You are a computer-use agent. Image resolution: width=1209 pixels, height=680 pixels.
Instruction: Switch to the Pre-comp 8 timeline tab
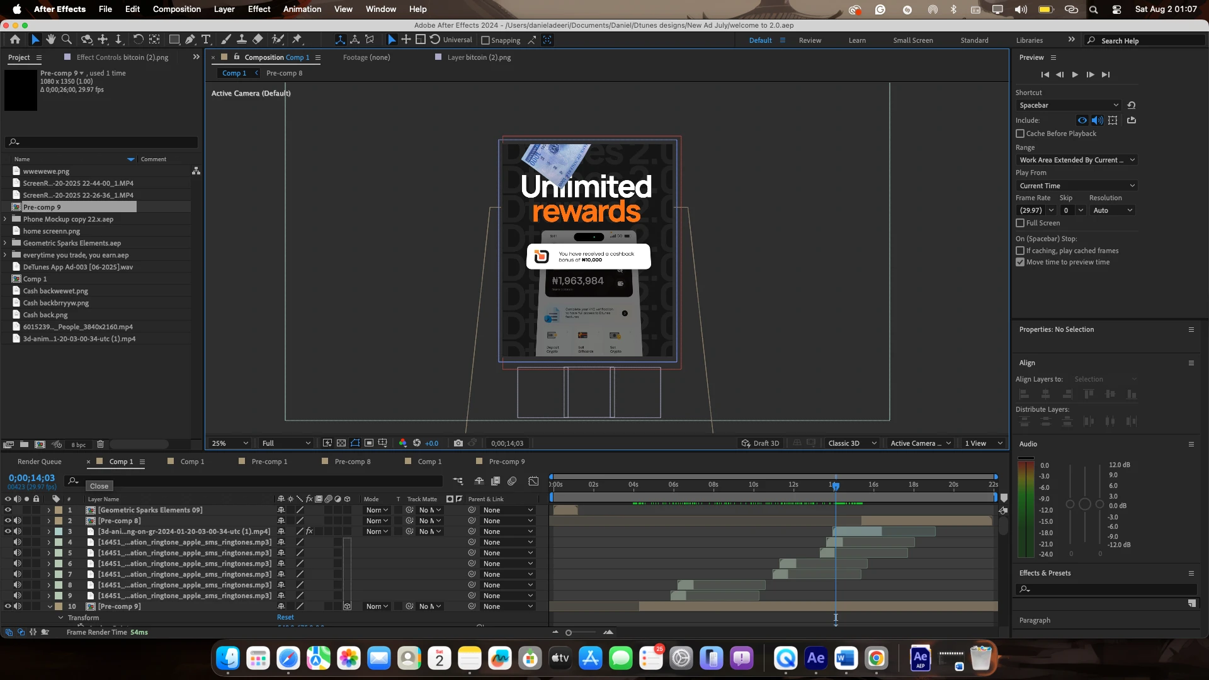tap(353, 462)
